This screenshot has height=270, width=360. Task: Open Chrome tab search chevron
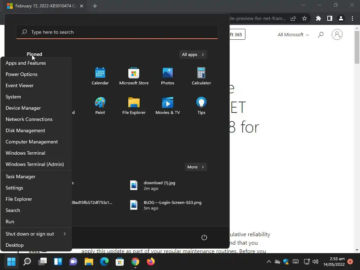[303, 5]
